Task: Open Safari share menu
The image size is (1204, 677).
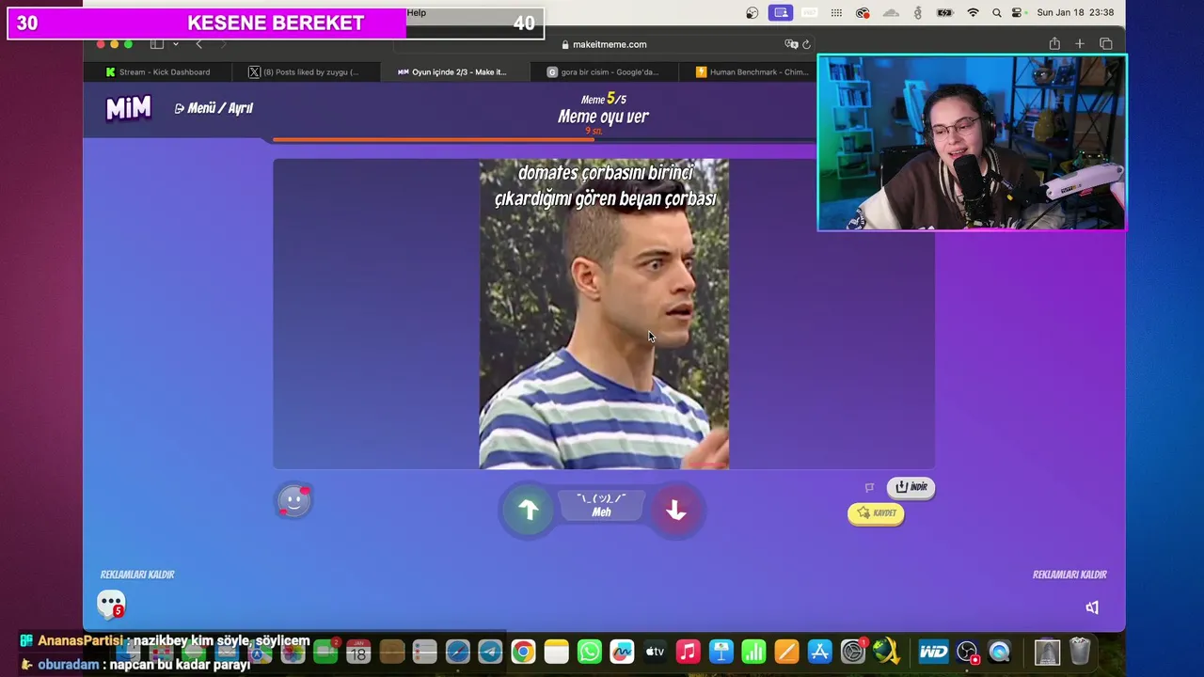Action: click(1054, 44)
